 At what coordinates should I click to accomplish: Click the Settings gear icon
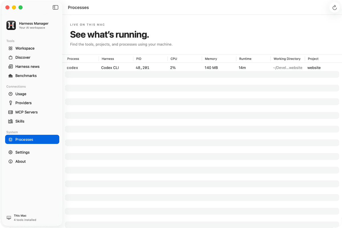click(11, 152)
